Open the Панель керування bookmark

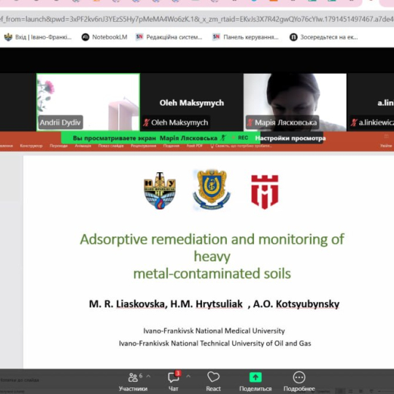pyautogui.click(x=245, y=37)
